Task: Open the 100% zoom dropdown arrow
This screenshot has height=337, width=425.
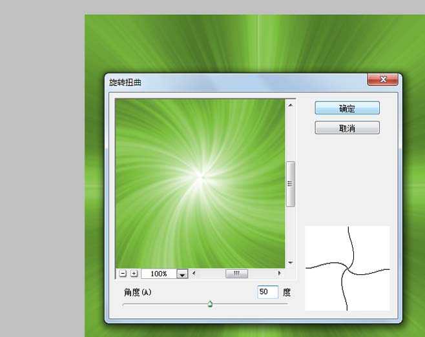Action: [x=182, y=274]
